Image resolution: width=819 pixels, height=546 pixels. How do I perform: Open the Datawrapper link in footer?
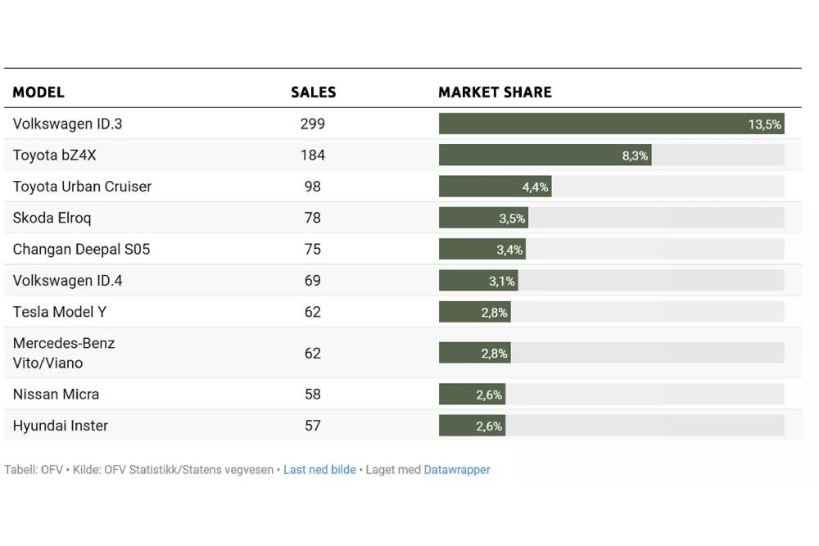click(x=457, y=470)
